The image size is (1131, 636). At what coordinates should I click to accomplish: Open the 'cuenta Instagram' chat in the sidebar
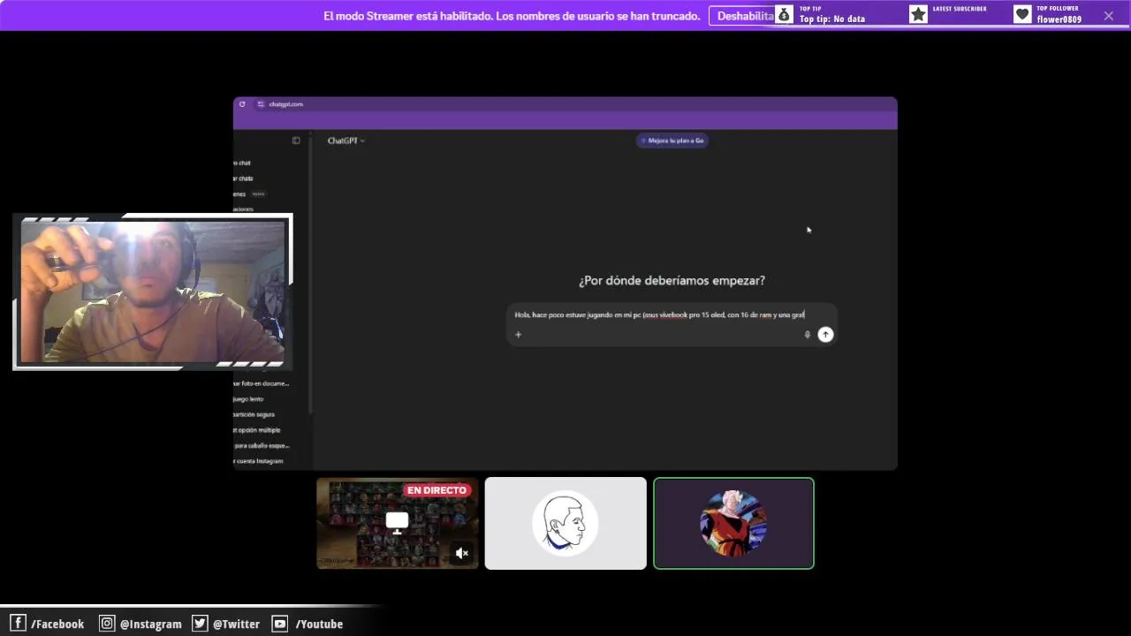click(258, 461)
